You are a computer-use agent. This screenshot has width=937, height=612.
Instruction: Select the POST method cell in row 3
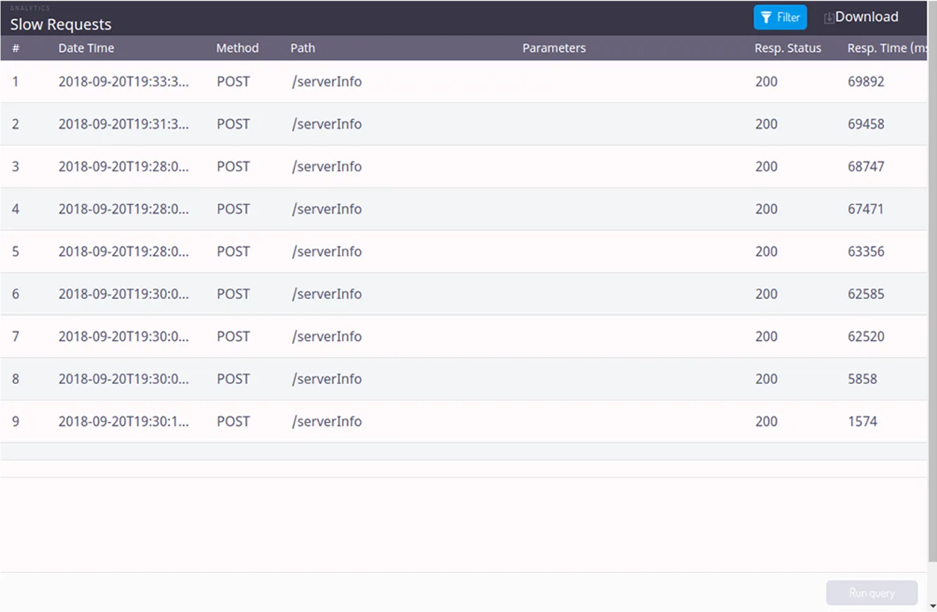click(x=233, y=166)
